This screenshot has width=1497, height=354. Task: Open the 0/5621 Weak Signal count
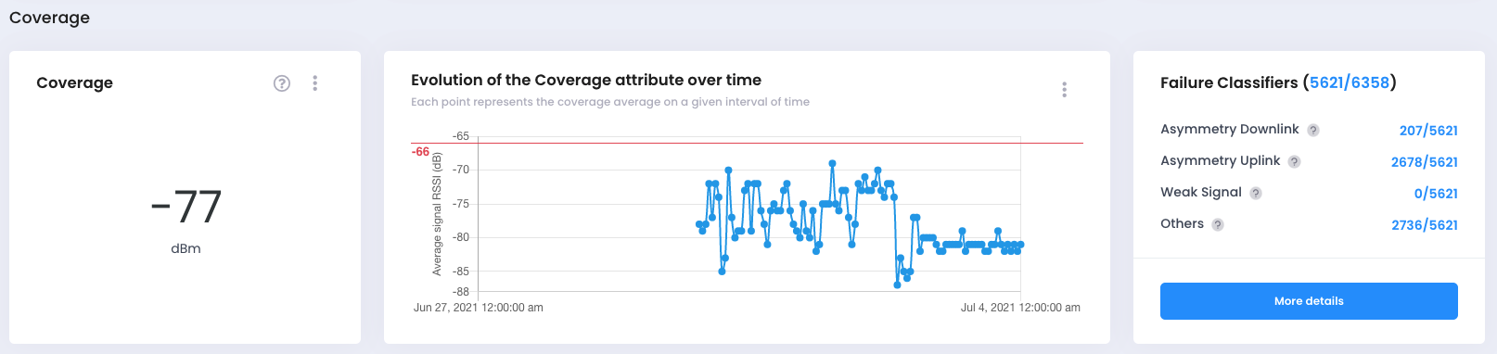pos(1436,194)
